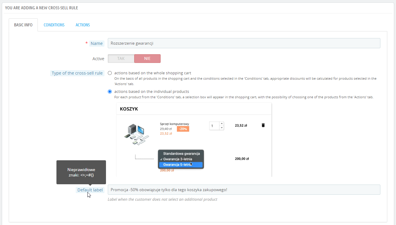Click the trash icon in cart preview
The image size is (396, 225).
(263, 125)
